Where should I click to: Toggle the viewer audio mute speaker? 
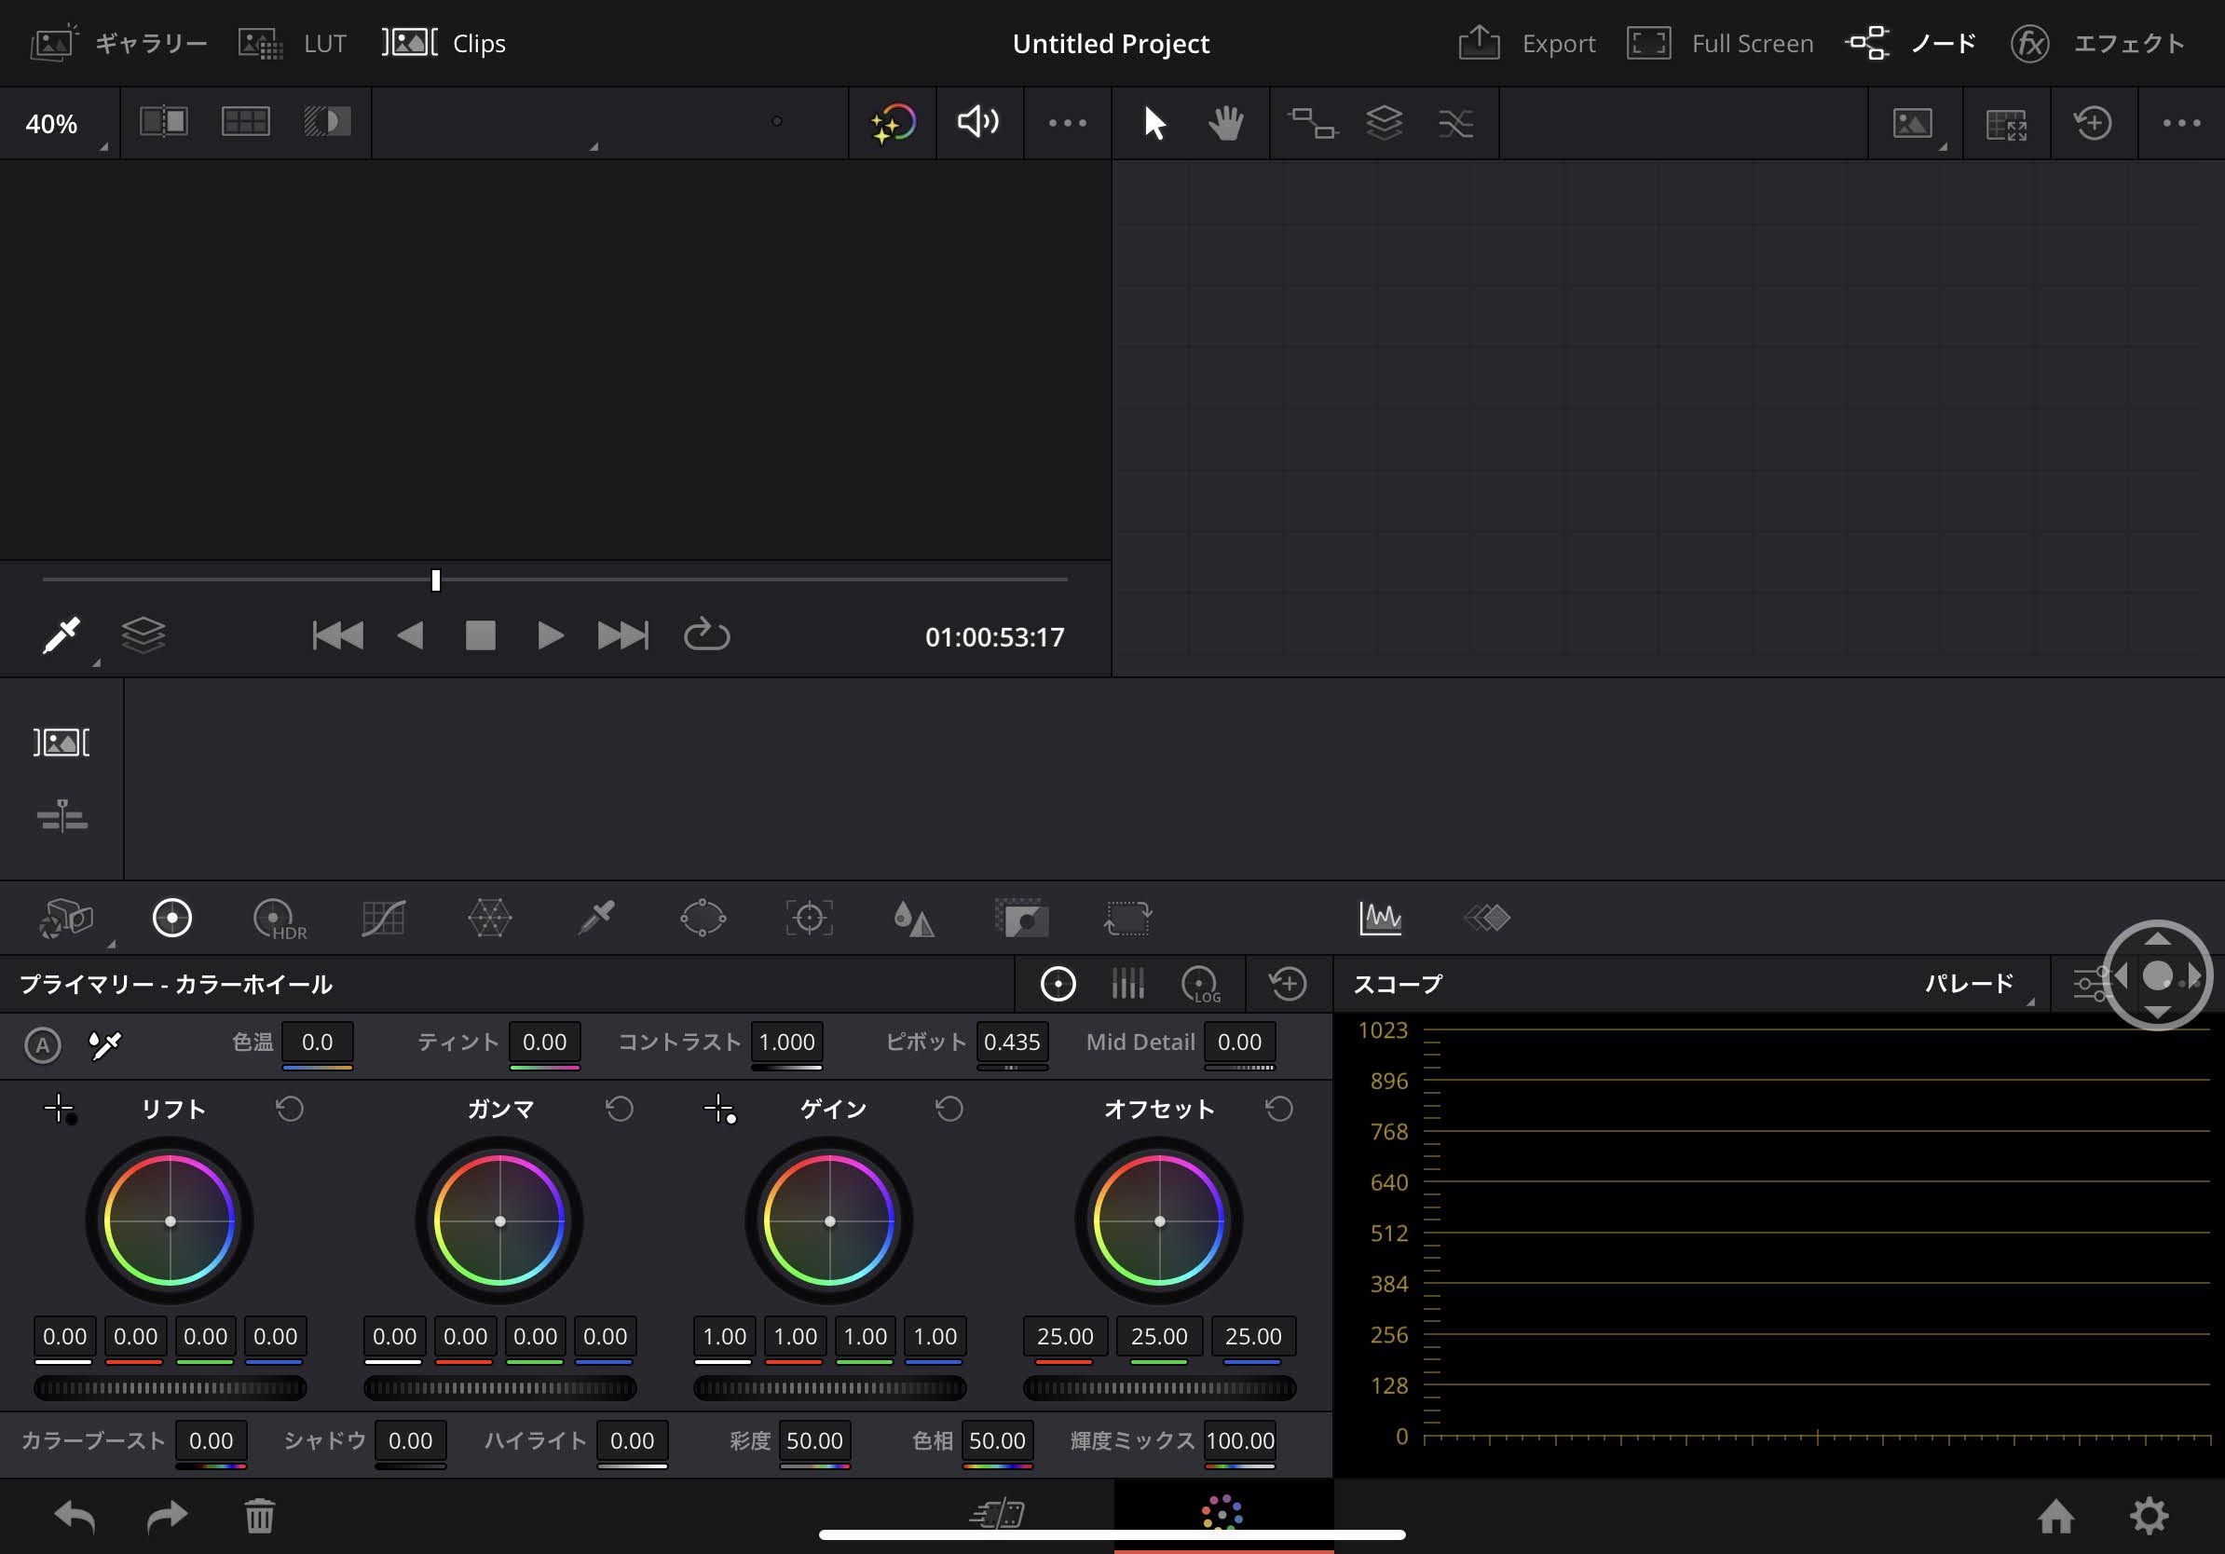point(978,122)
